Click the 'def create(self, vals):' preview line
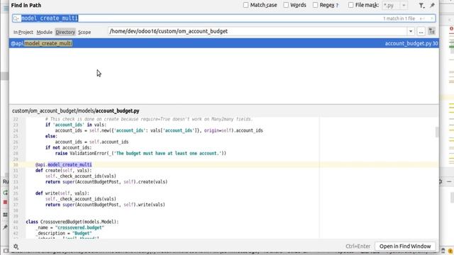The height and width of the screenshot is (255, 454). point(63,170)
